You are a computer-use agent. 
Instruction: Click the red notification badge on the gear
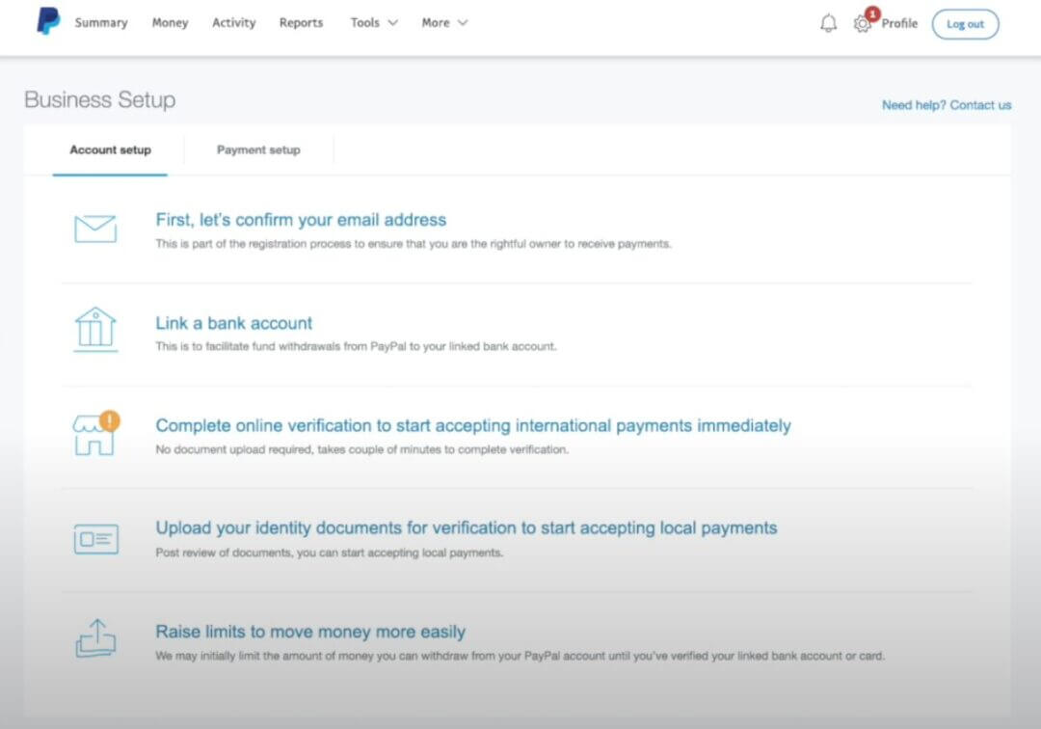tap(872, 13)
